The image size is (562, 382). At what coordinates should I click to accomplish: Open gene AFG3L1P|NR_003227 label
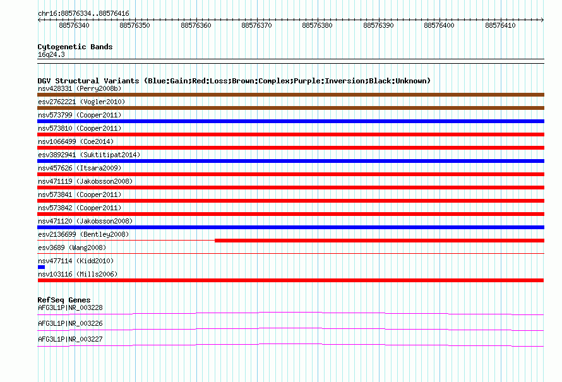[70, 339]
